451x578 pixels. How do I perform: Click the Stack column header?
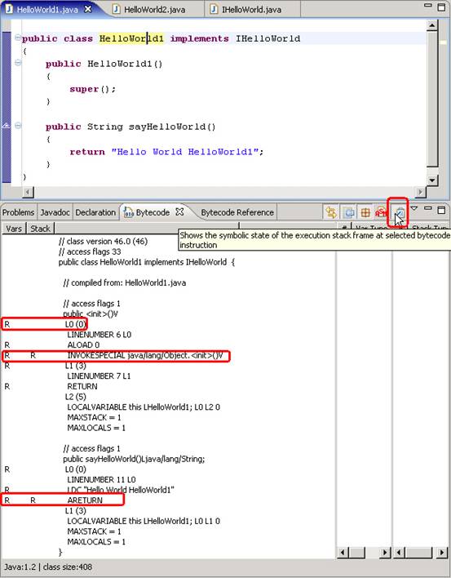coord(40,229)
